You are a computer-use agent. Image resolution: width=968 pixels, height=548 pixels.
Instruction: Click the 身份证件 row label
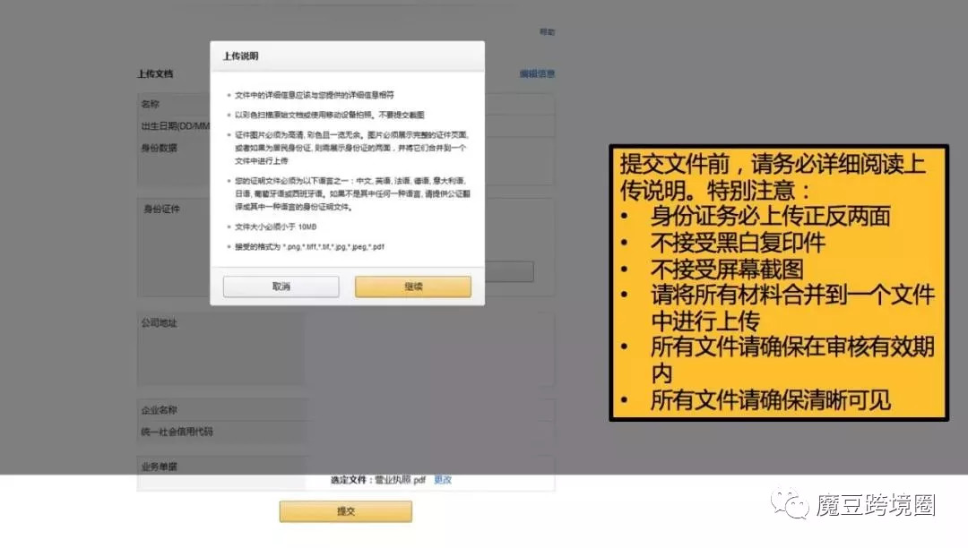tap(161, 209)
